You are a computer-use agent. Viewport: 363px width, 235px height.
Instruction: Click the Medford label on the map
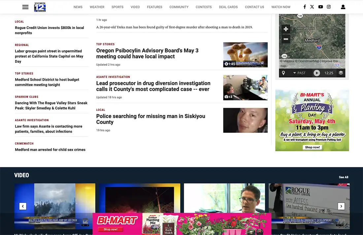point(312,41)
